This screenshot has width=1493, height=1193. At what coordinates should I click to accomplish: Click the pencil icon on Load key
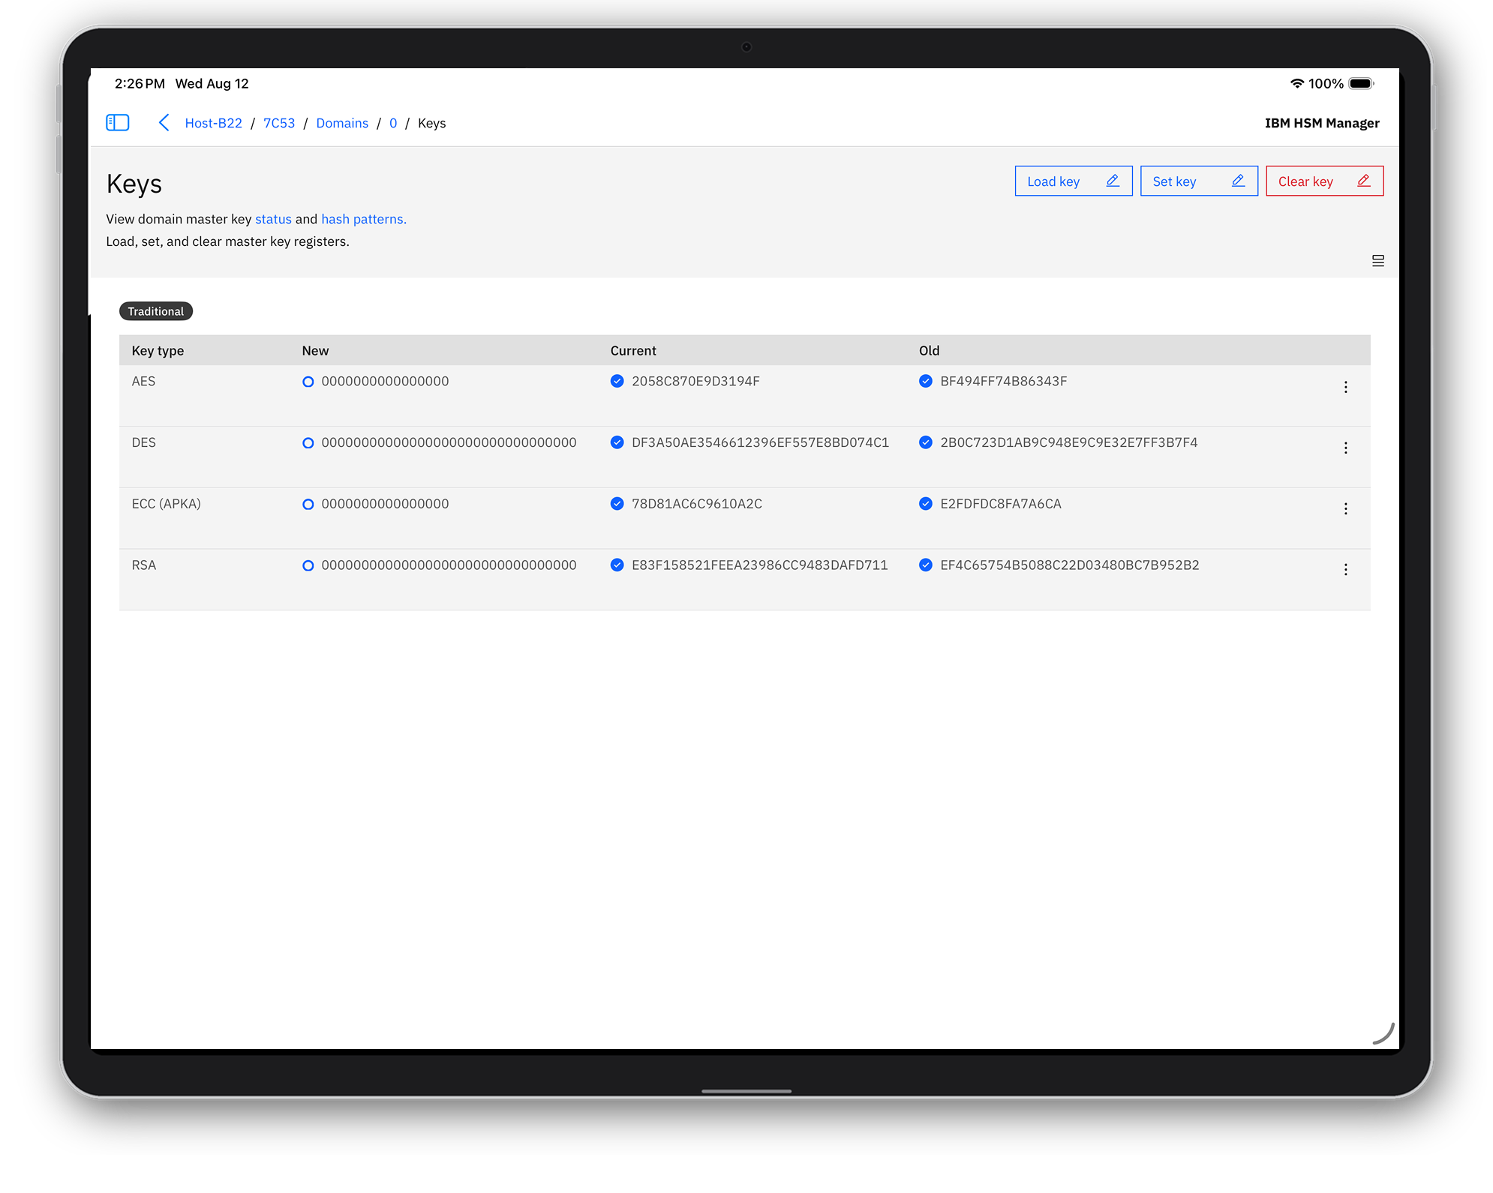1113,181
